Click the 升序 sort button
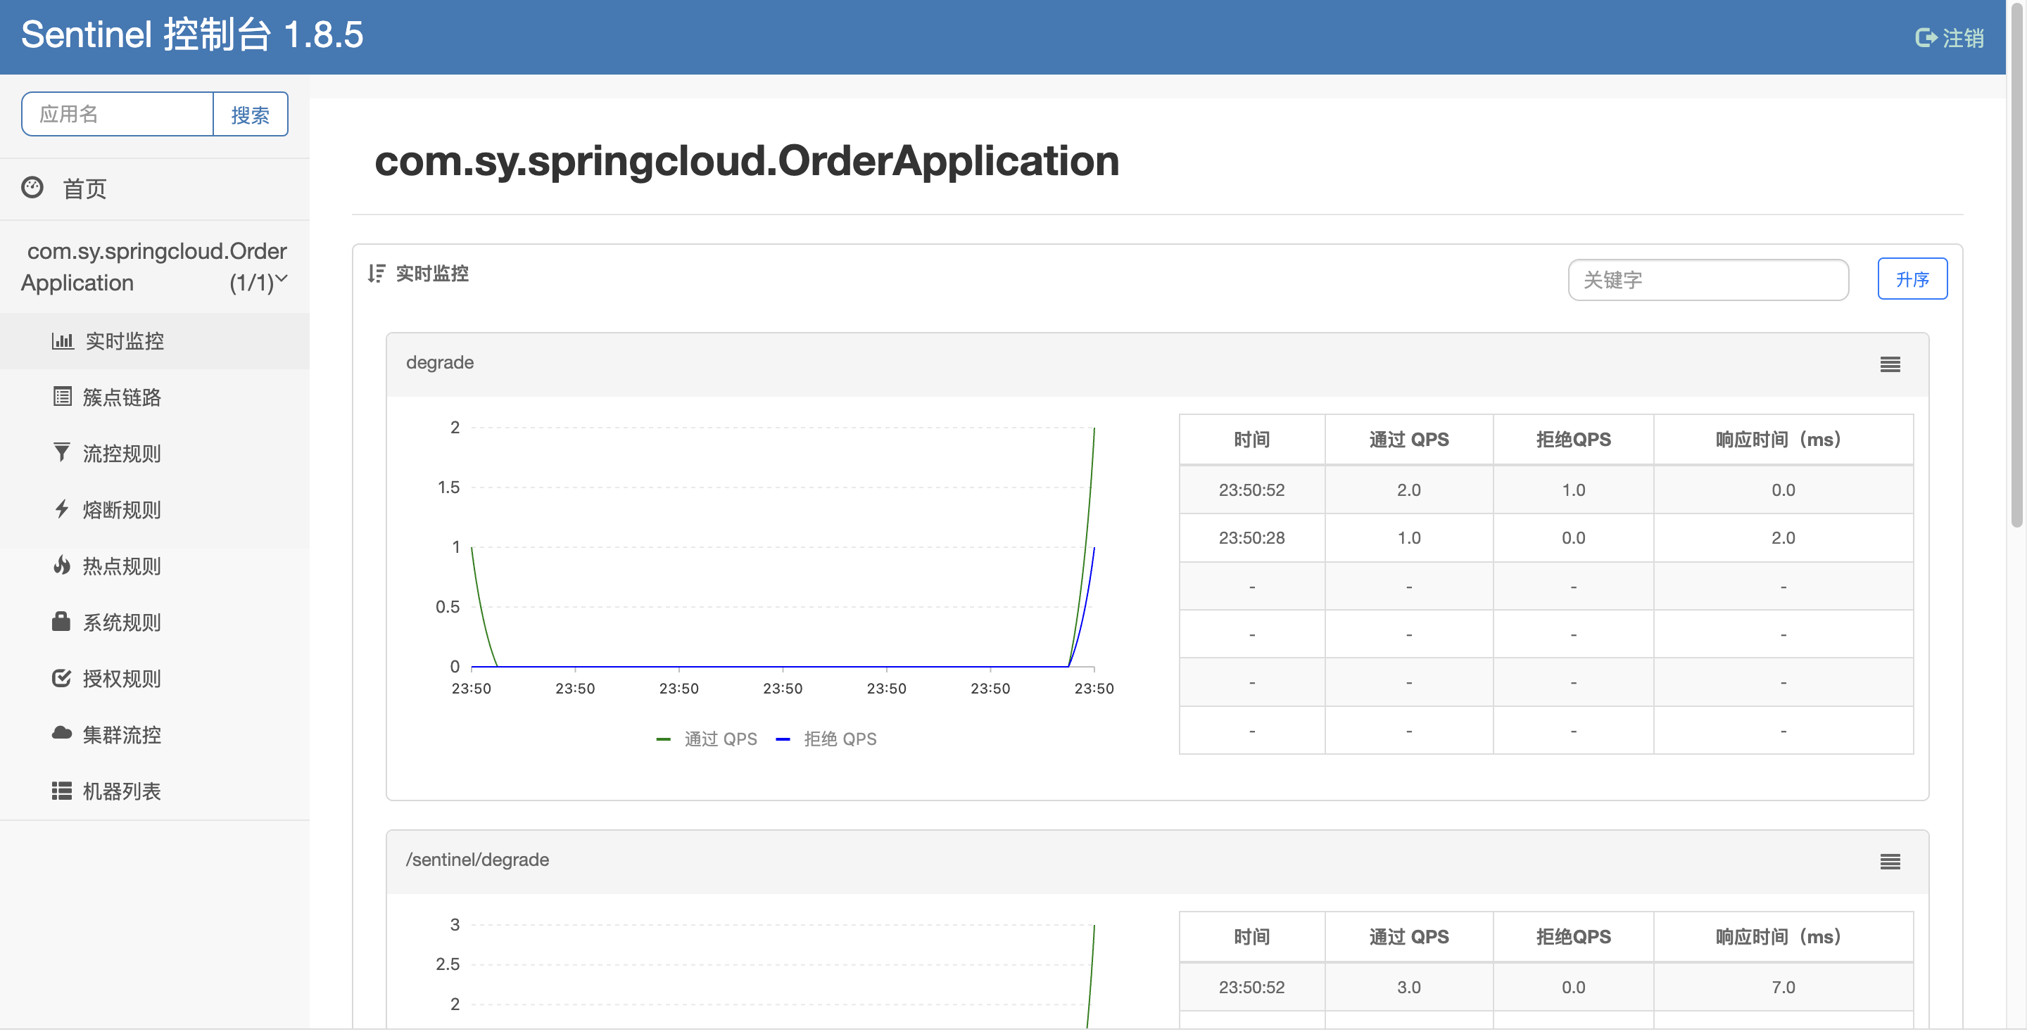This screenshot has height=1034, width=2027. pyautogui.click(x=1912, y=279)
